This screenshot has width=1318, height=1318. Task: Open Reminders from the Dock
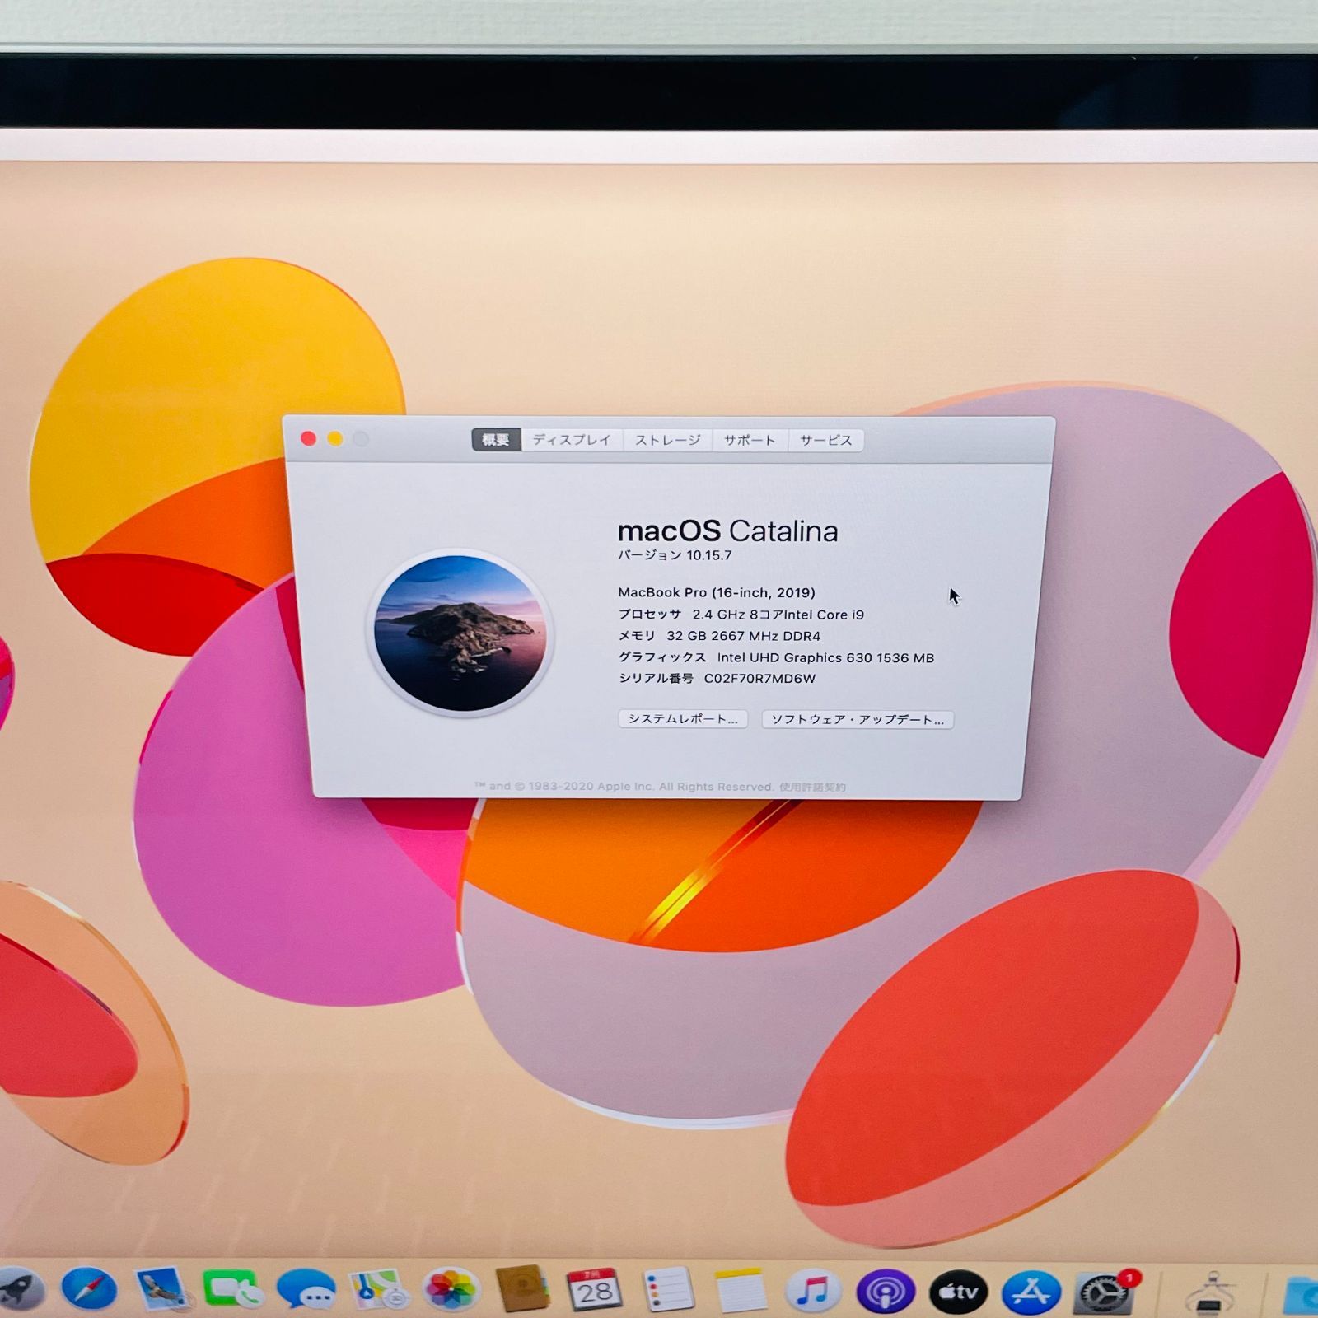point(667,1290)
